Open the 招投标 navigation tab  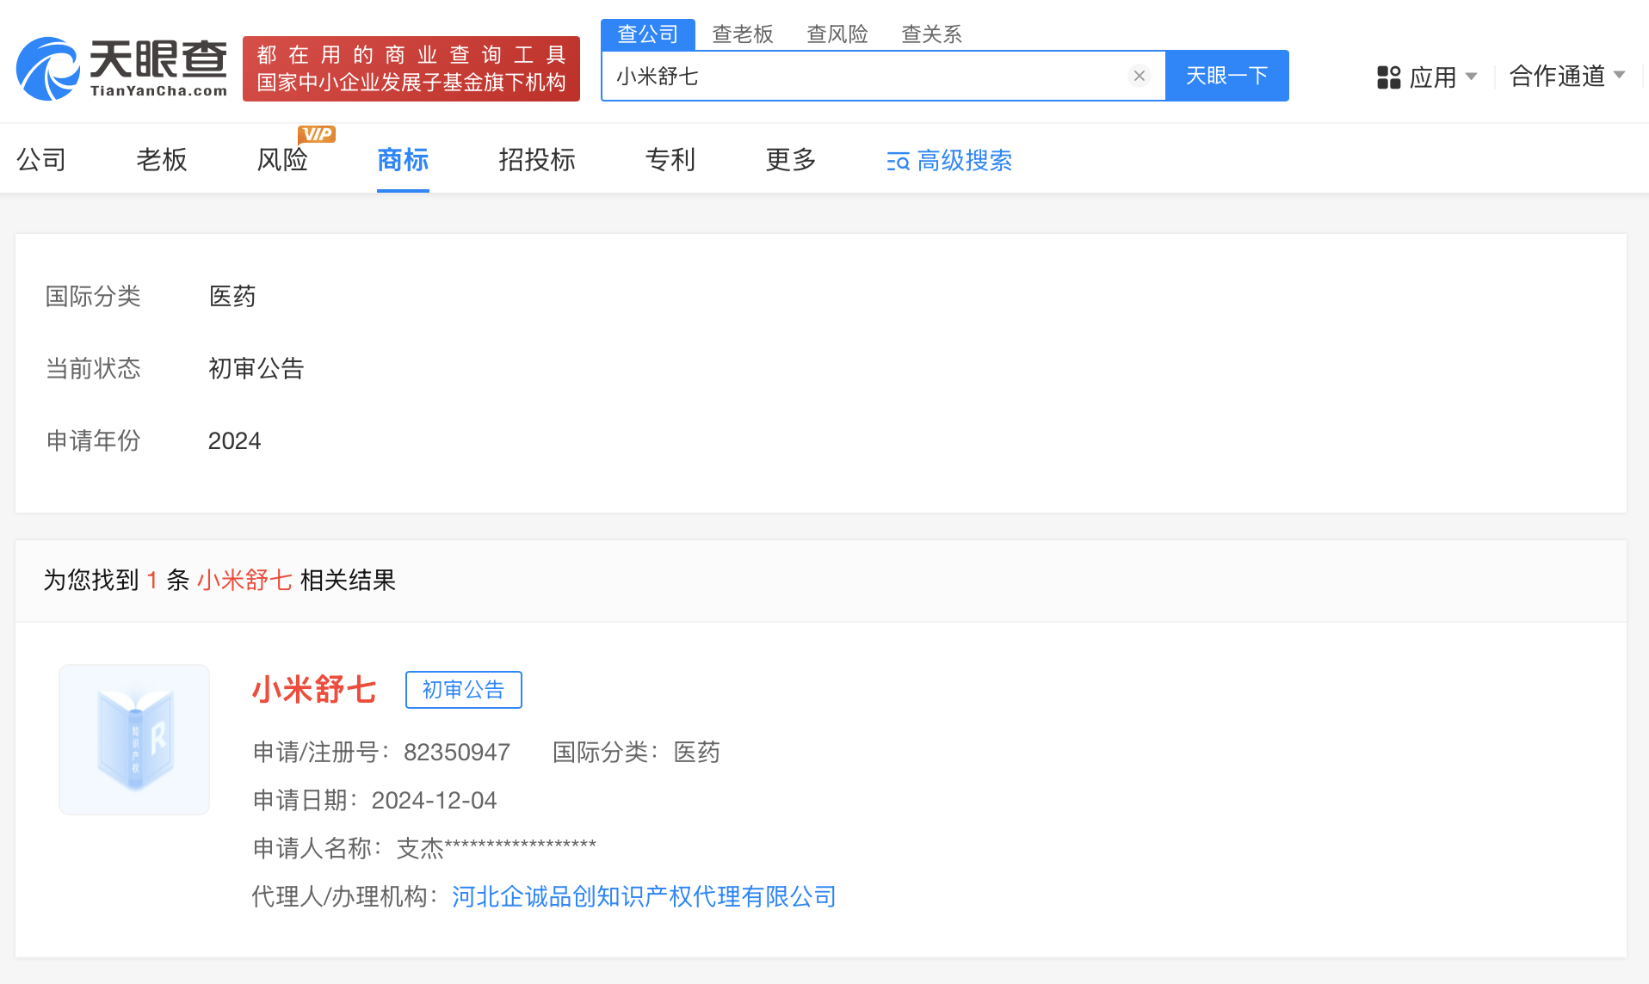pos(537,159)
